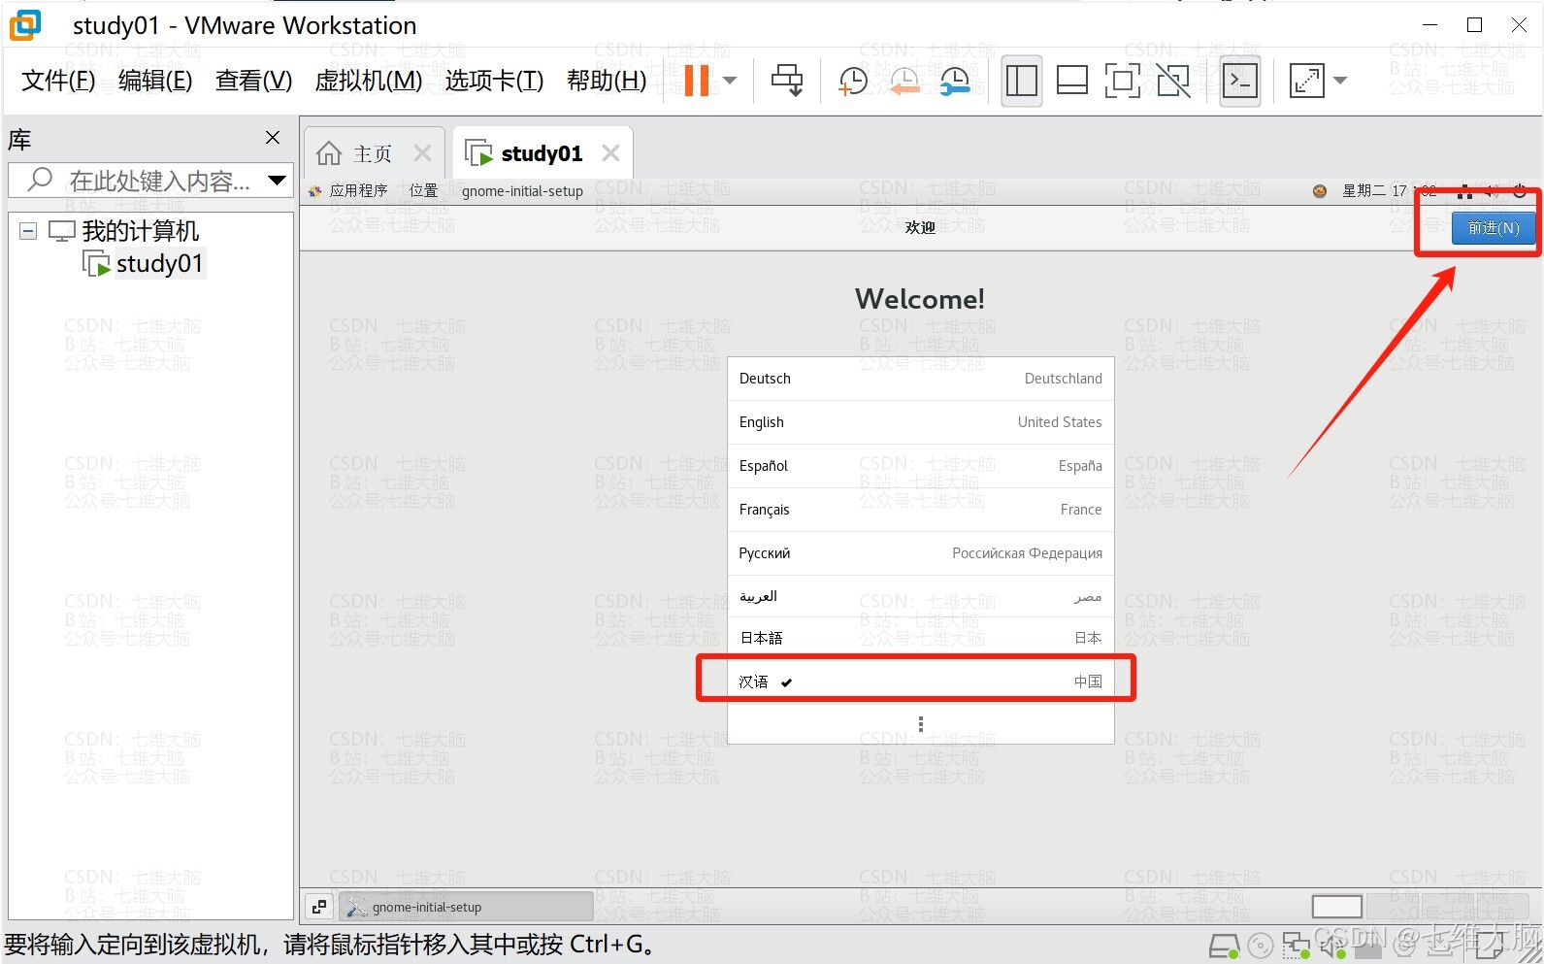Toggle the thumbnail bar view icon
The width and height of the screenshot is (1544, 964).
pos(1071,81)
